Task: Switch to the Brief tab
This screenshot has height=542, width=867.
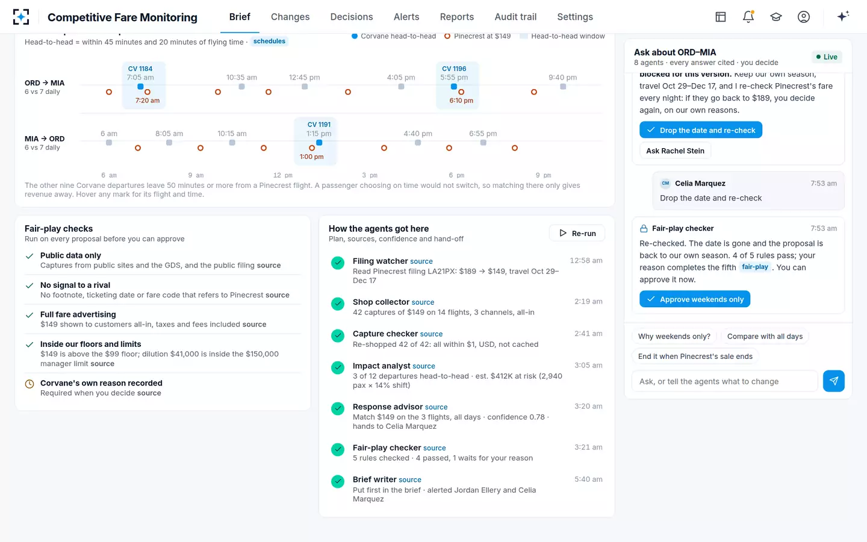Action: tap(240, 17)
